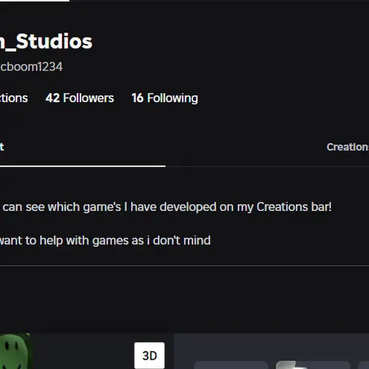Toggle the 3D avatar view button
Screen dimensions: 369x369
tap(149, 355)
